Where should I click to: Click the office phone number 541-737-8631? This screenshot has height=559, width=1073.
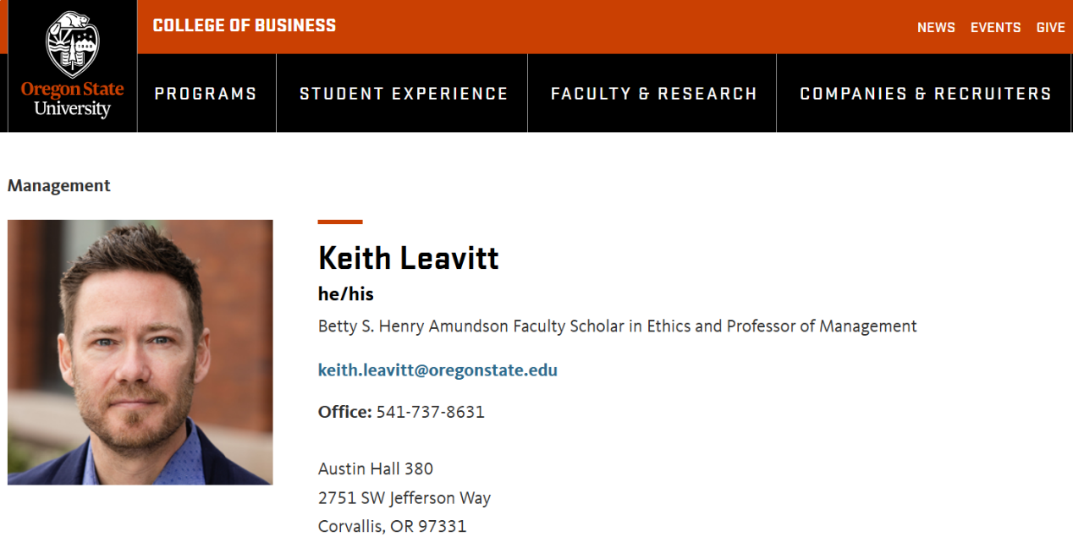point(430,413)
